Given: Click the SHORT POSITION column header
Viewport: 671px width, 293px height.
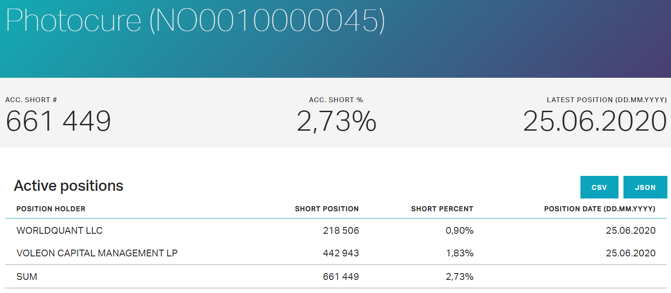Looking at the screenshot, I should coord(326,209).
